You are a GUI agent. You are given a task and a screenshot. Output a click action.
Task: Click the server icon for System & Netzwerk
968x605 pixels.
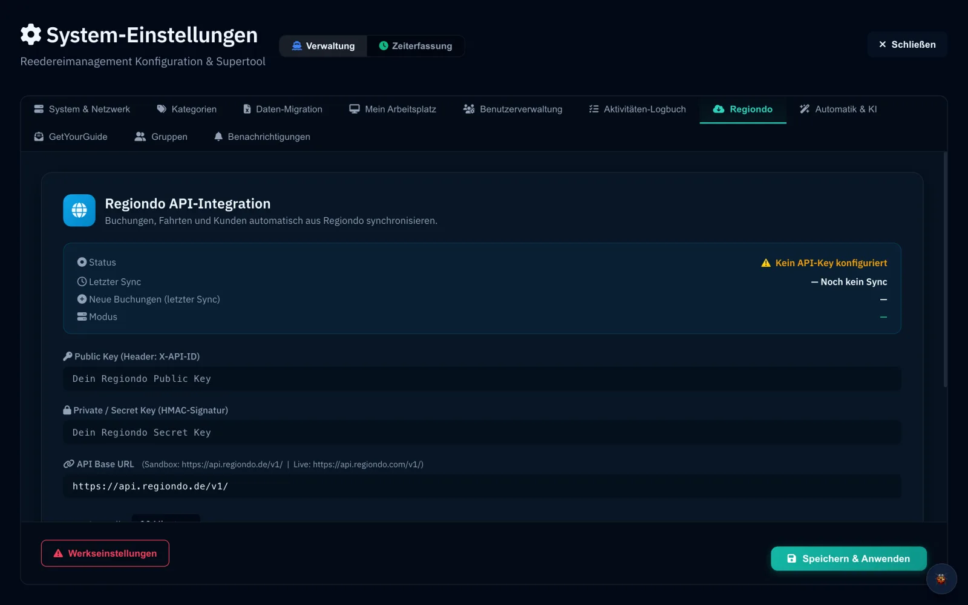(x=39, y=109)
